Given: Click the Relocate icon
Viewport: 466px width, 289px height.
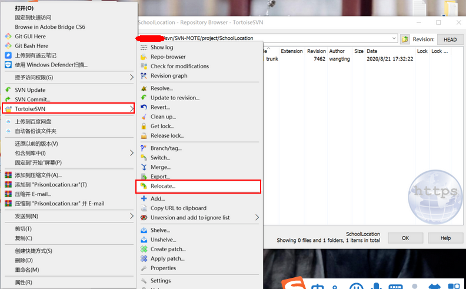Looking at the screenshot, I should (144, 186).
